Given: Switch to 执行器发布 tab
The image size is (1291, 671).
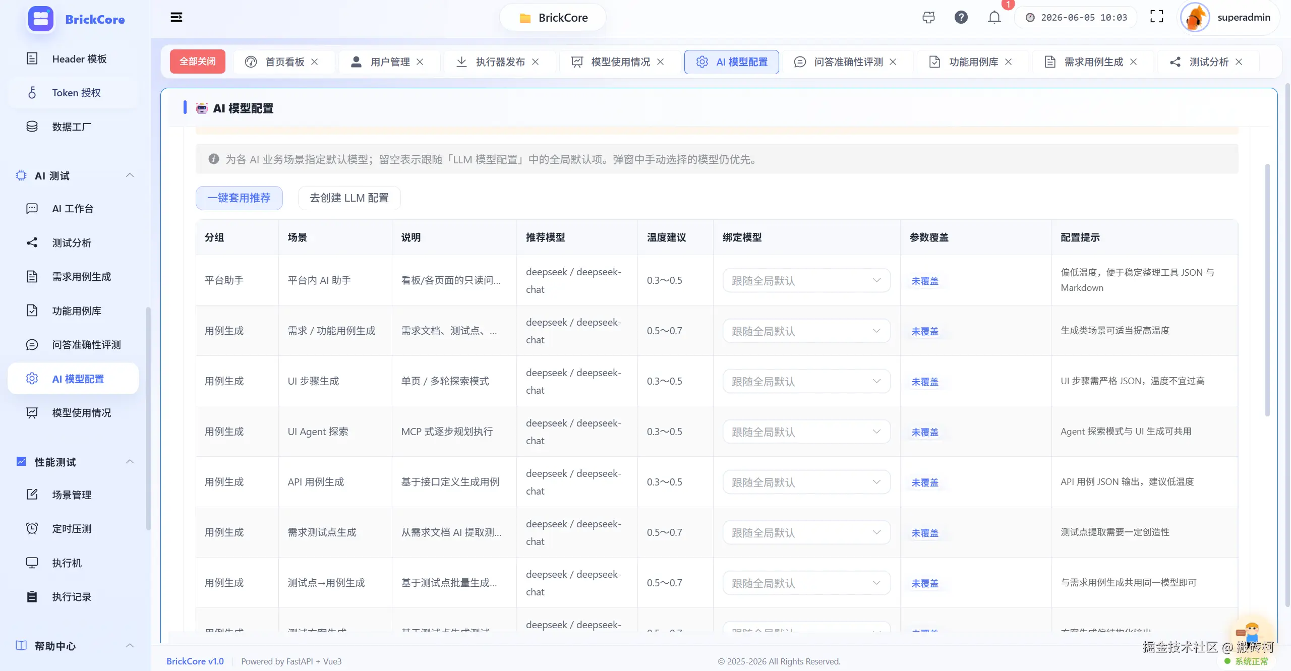Looking at the screenshot, I should 500,62.
